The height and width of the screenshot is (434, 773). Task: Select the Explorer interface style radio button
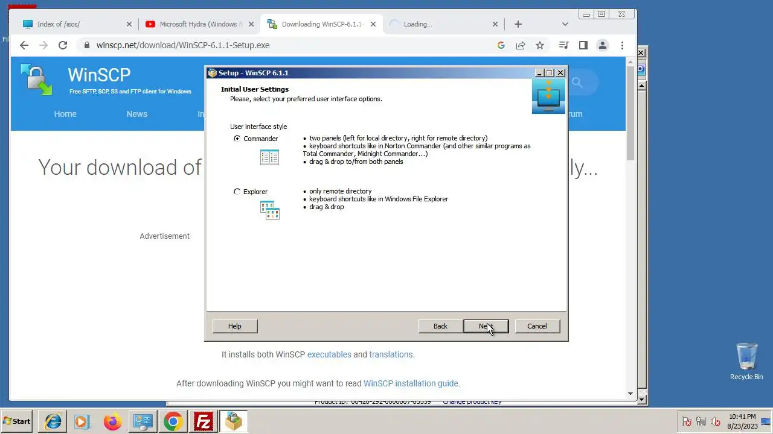[237, 192]
